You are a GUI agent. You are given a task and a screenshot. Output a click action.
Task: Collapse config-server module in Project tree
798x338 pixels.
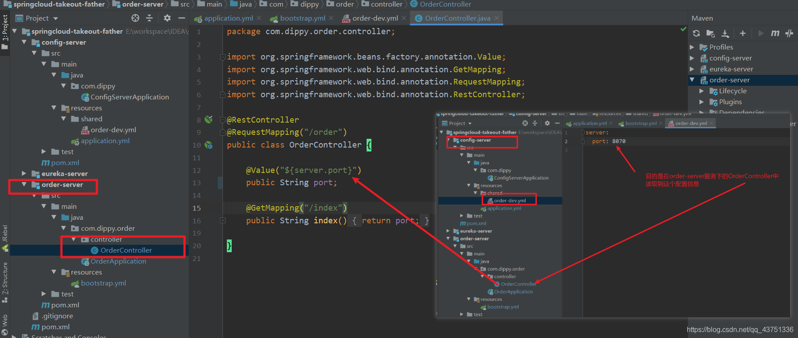(x=24, y=42)
